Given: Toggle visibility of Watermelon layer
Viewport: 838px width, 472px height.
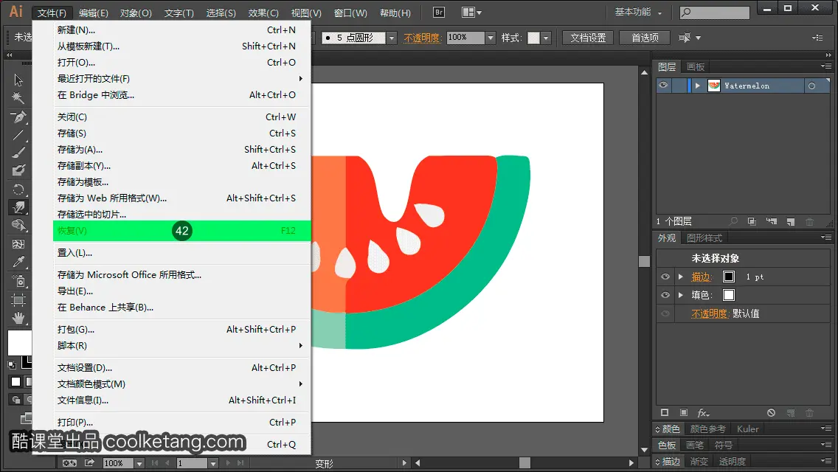Looking at the screenshot, I should [x=663, y=86].
